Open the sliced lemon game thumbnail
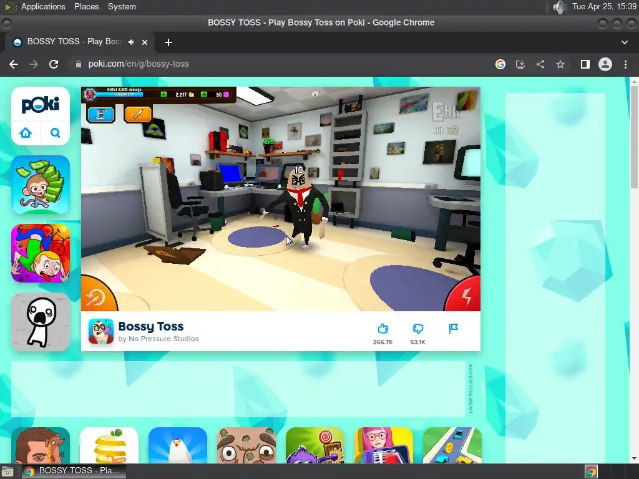 109,445
